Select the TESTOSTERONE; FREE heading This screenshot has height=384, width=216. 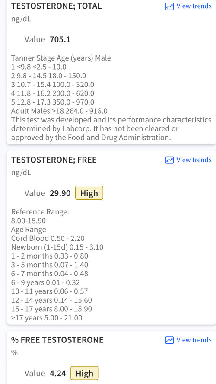click(x=54, y=160)
